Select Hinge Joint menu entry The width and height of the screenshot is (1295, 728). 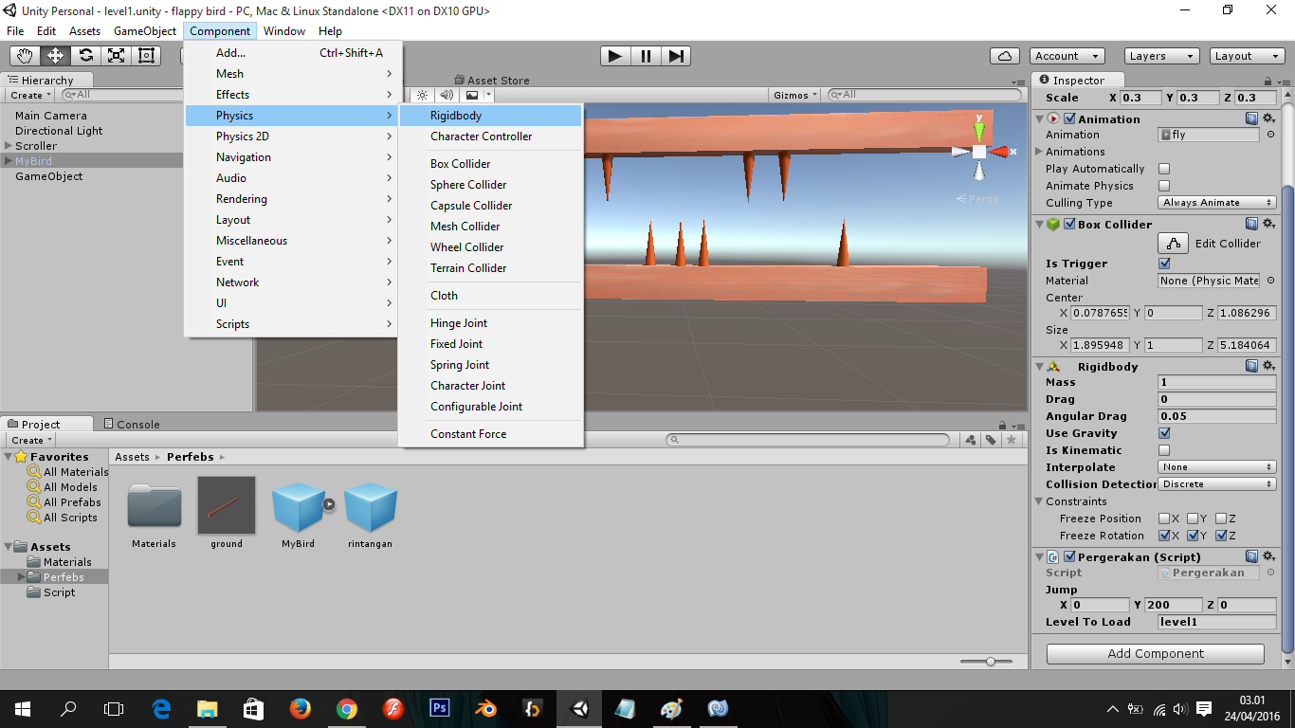[x=490, y=323]
